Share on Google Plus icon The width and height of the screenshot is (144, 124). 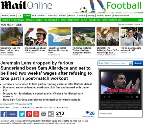36,114
